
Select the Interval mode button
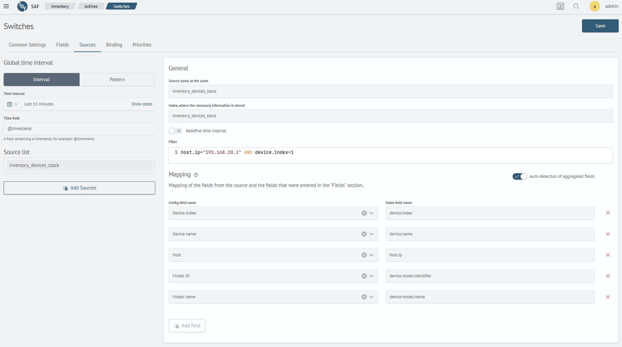(x=42, y=80)
